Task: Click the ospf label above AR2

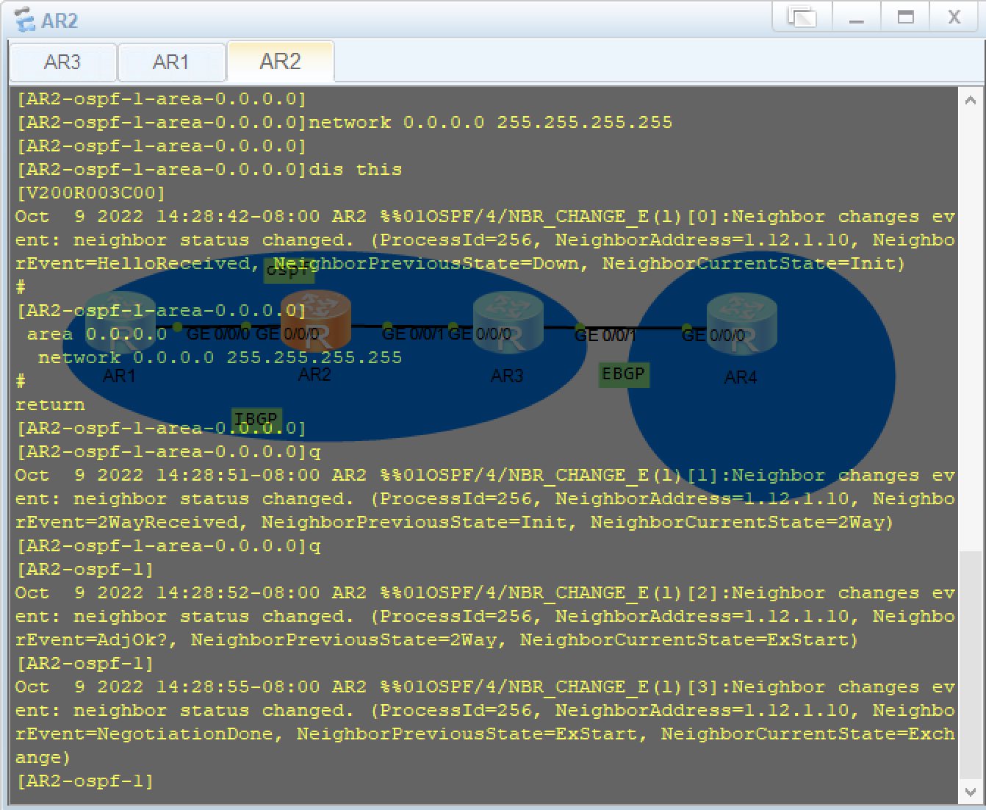Action: (x=289, y=270)
